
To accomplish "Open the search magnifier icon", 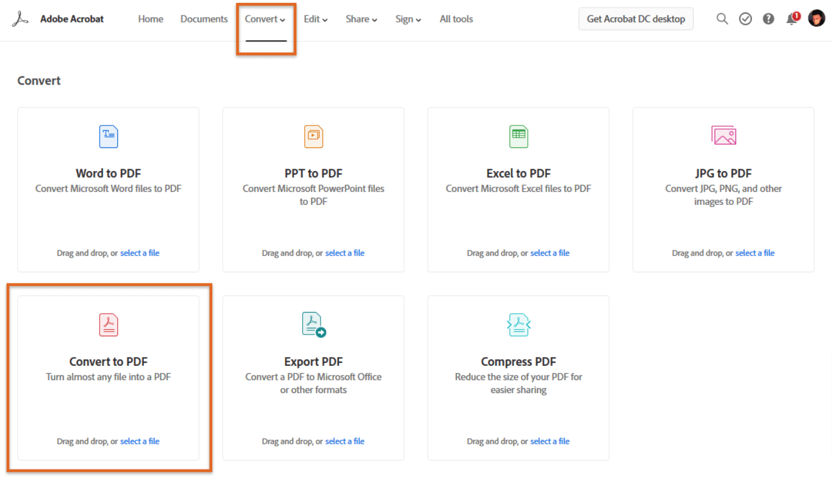I will pos(722,19).
